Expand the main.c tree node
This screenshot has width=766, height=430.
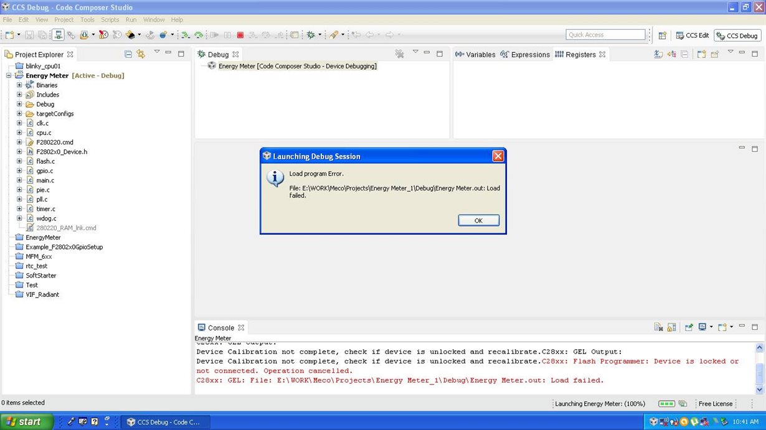(19, 180)
